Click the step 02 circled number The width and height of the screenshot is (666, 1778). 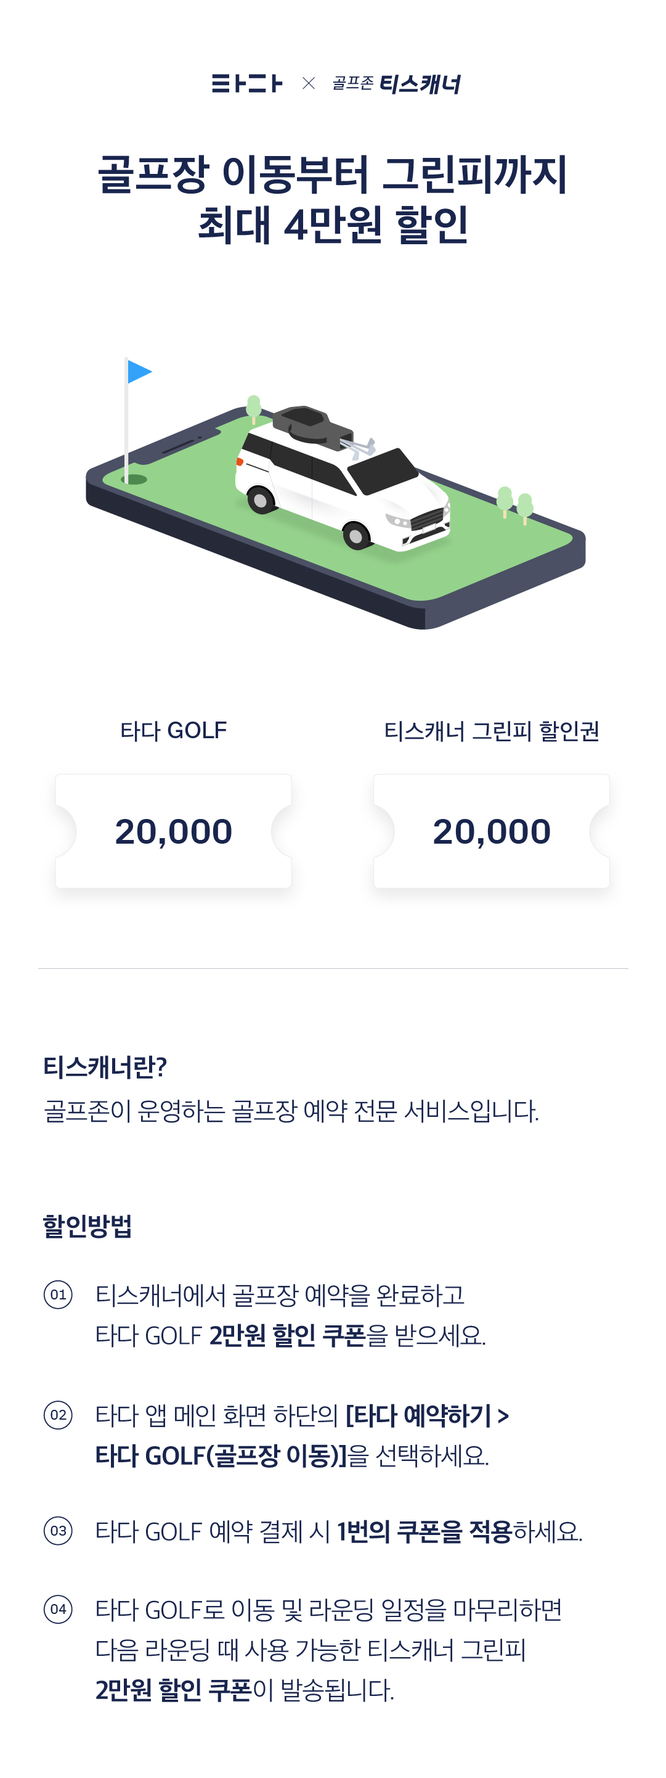tap(58, 1415)
